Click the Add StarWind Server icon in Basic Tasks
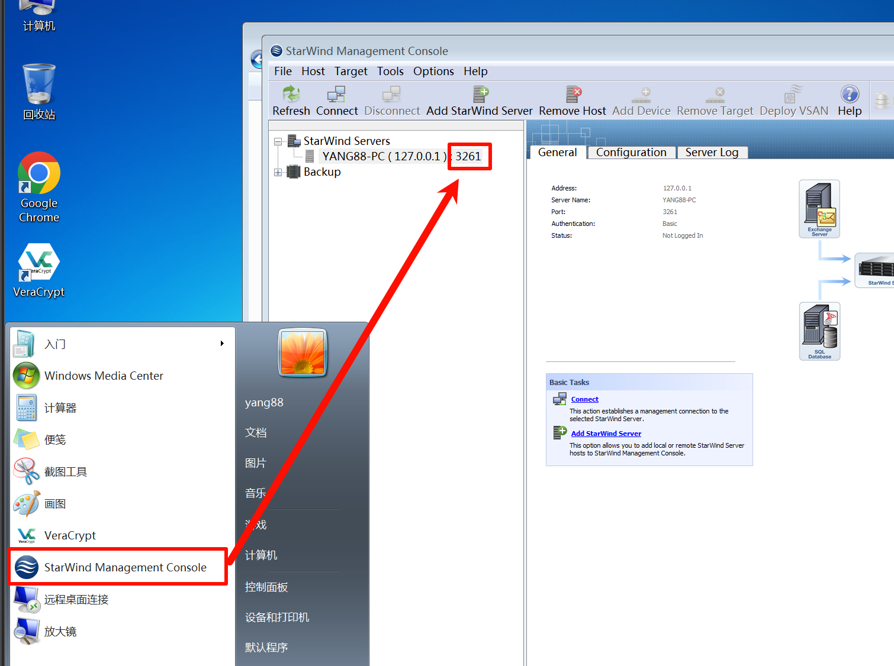 pos(559,432)
